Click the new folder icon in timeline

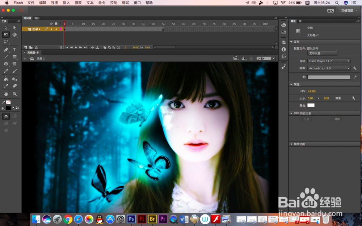[x=31, y=47]
